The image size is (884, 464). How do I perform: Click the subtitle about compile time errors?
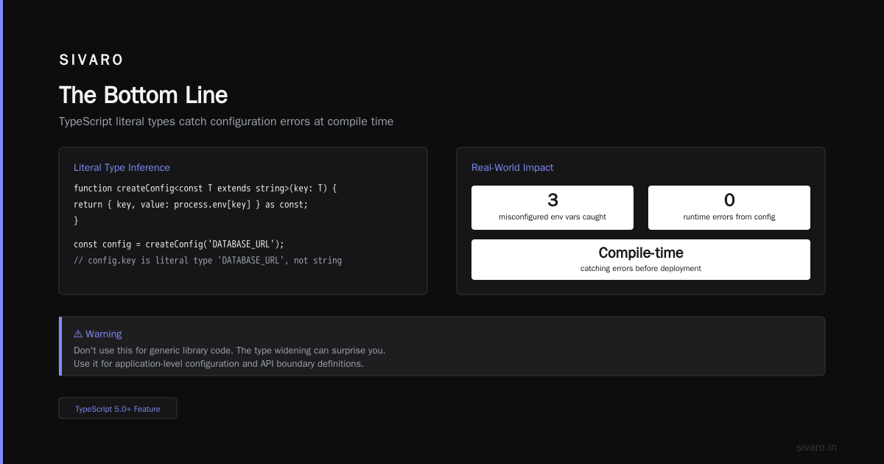pyautogui.click(x=226, y=122)
